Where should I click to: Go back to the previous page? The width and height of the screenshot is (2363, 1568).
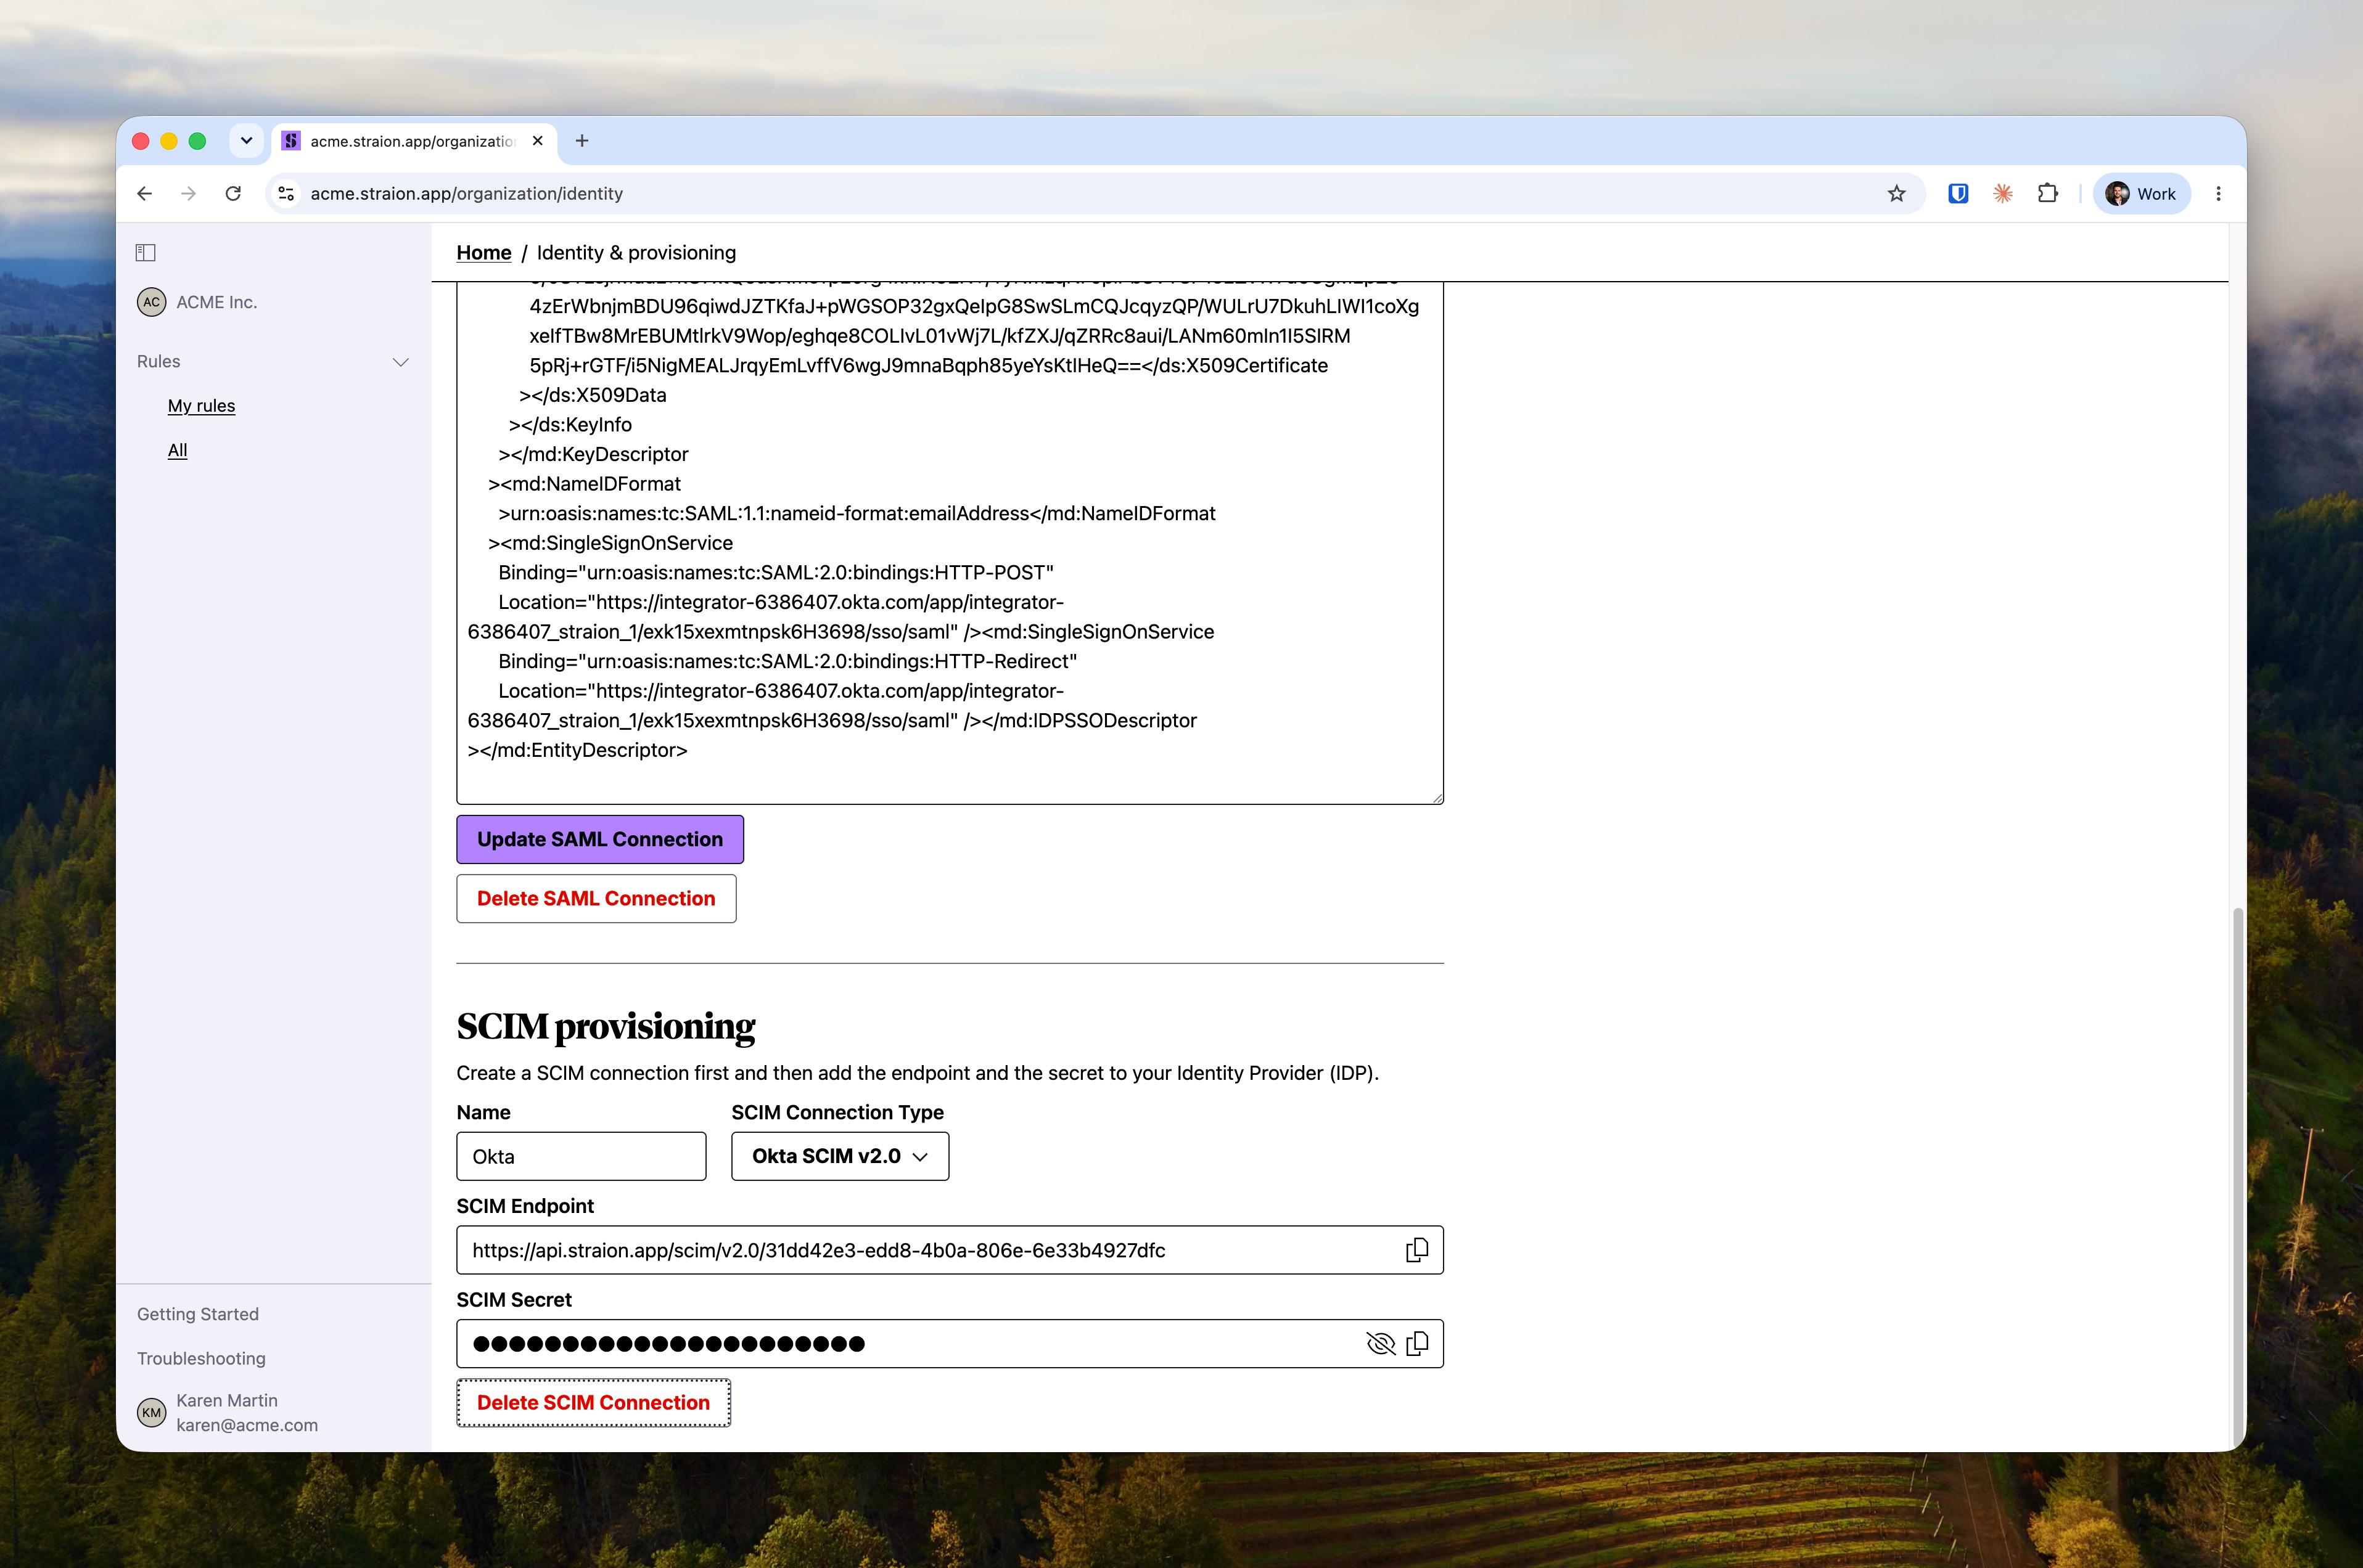click(x=145, y=194)
